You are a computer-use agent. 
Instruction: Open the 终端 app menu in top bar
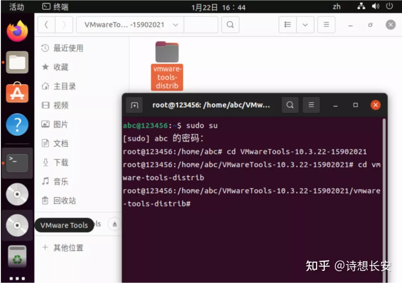click(x=56, y=7)
